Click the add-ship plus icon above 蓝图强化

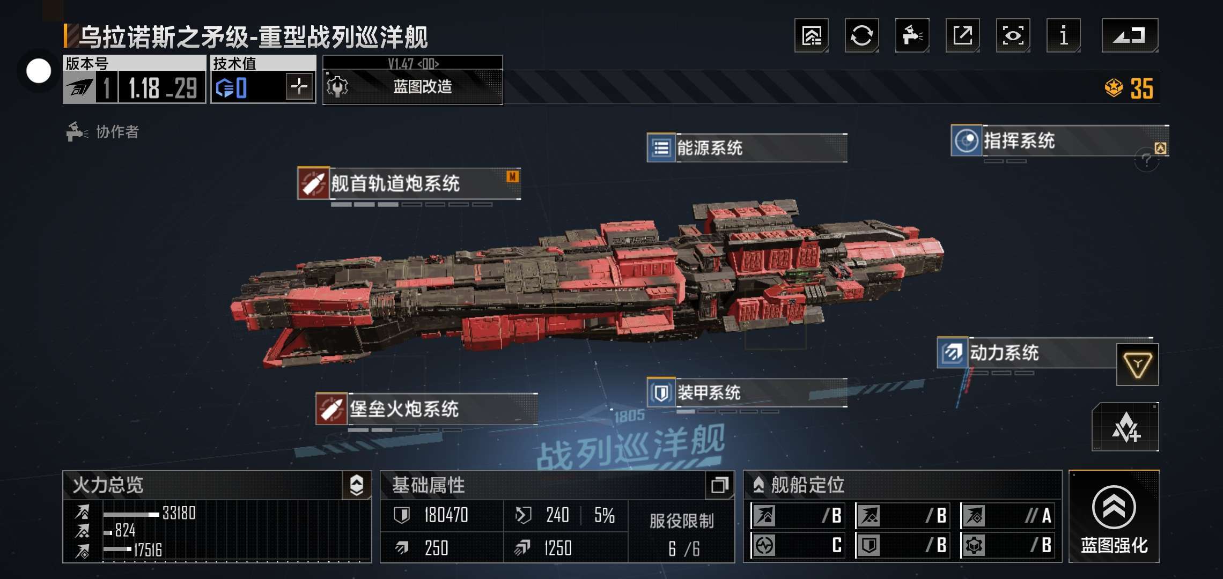pos(1125,427)
